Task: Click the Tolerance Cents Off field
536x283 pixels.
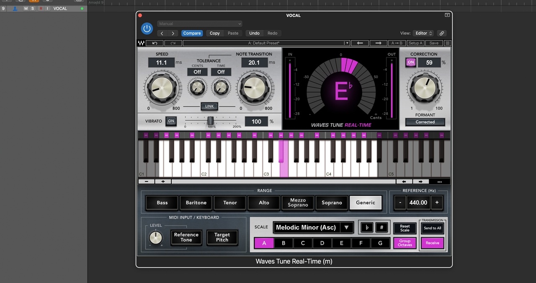Action: (x=197, y=72)
